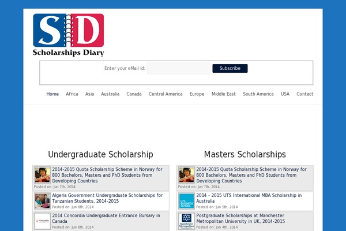Click the Algeria Government scholarship thumbnail
Viewport: 346px width, 231px height.
42,201
